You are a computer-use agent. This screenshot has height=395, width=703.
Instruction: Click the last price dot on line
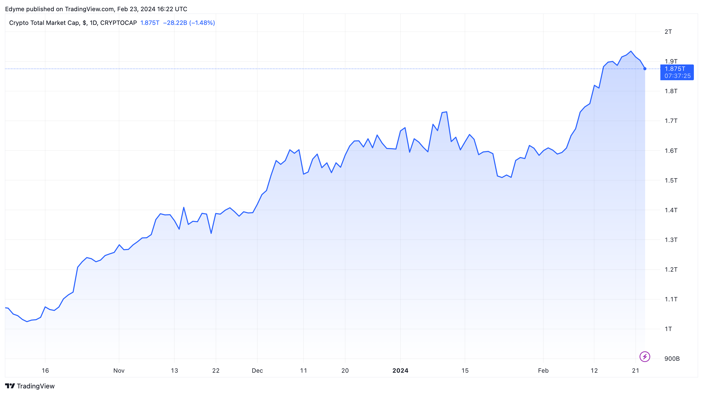(x=645, y=69)
